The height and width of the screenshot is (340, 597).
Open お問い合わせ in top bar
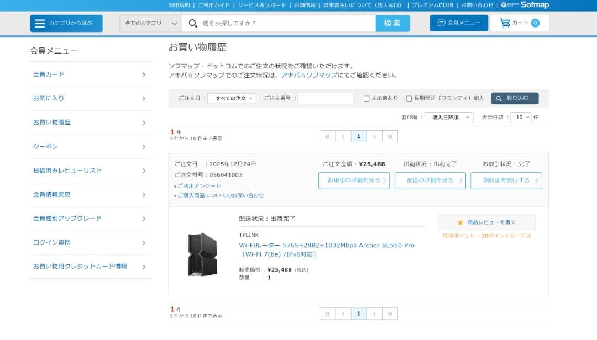point(476,6)
